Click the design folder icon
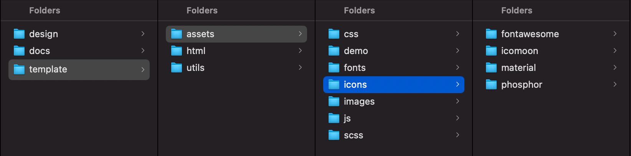 tap(19, 34)
